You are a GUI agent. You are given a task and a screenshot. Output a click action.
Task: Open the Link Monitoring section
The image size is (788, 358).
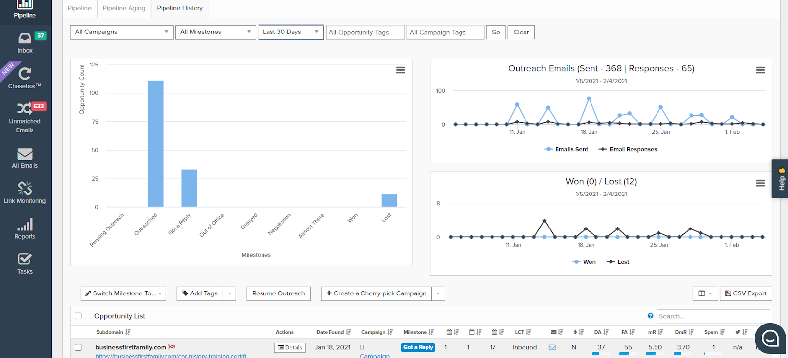25,192
